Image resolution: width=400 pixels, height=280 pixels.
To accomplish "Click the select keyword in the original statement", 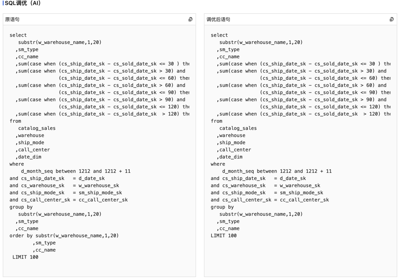I will tap(18, 35).
